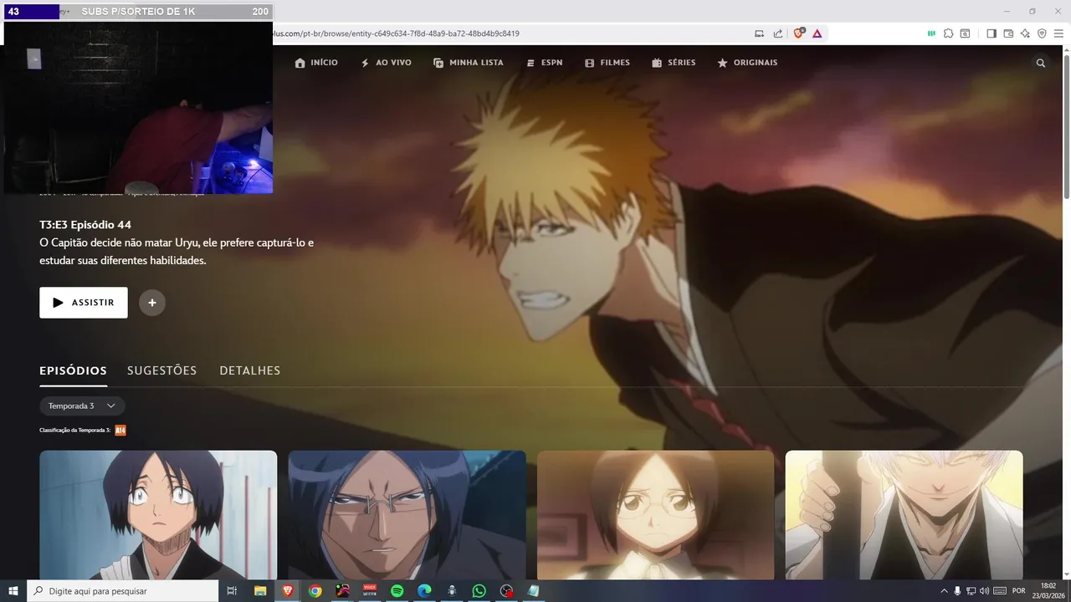Viewport: 1071px width, 602px height.
Task: Open the INÍCIO home navigation item
Action: point(316,63)
